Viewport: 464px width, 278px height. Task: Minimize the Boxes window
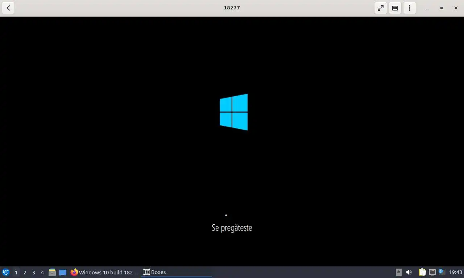pos(427,8)
